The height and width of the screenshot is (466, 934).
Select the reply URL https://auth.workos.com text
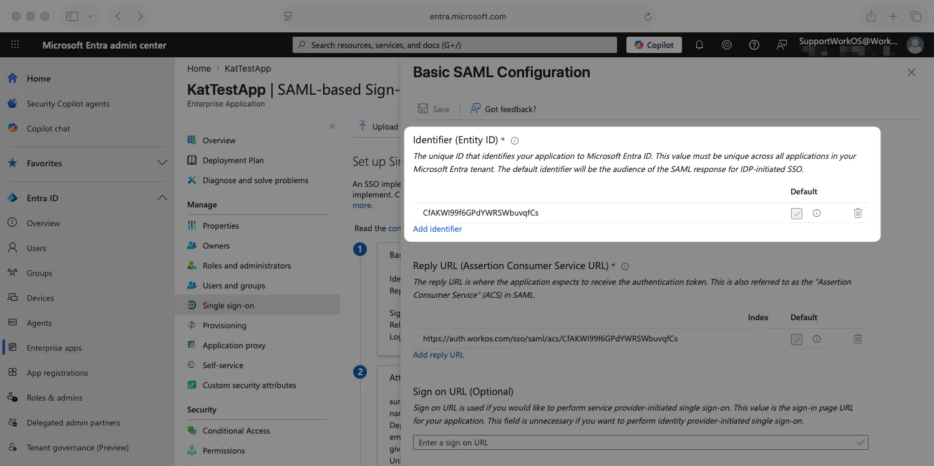pyautogui.click(x=550, y=339)
